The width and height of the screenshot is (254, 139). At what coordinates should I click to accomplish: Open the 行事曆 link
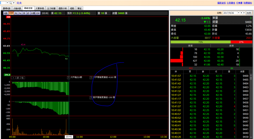tap(239, 3)
